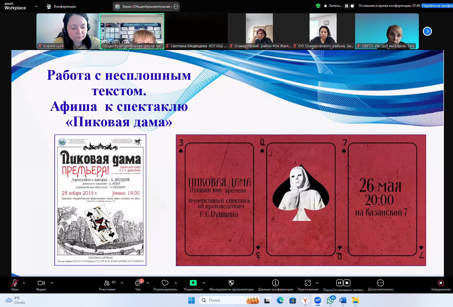Image resolution: width=453 pixels, height=307 pixels.
Task: Open WhatsApp from the Windows taskbar
Action: click(330, 300)
